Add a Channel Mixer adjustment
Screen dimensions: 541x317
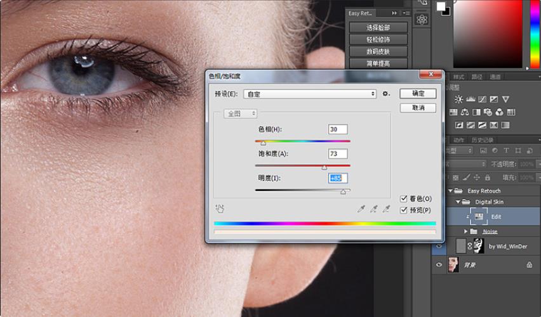coord(499,112)
